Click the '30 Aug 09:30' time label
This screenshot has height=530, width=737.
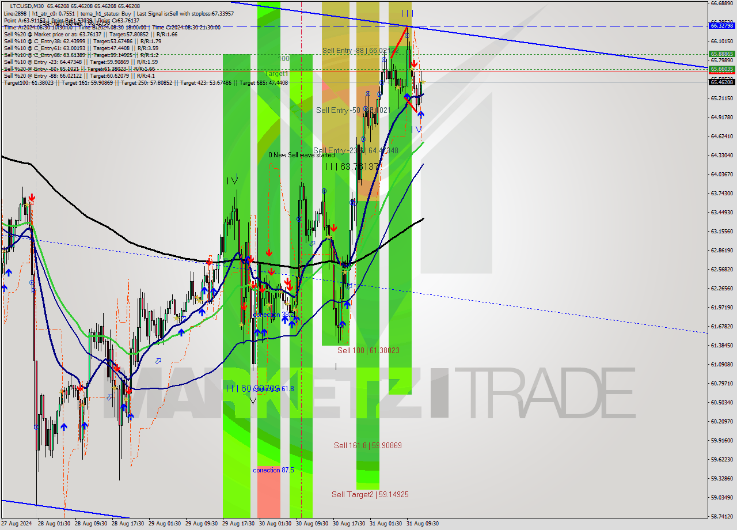(311, 524)
